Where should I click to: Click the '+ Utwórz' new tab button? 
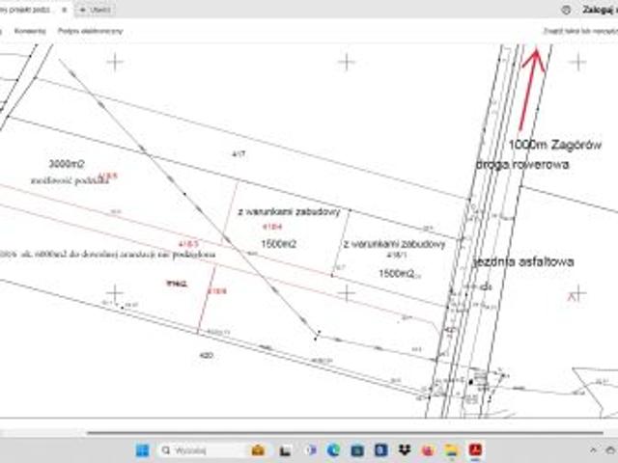click(96, 9)
